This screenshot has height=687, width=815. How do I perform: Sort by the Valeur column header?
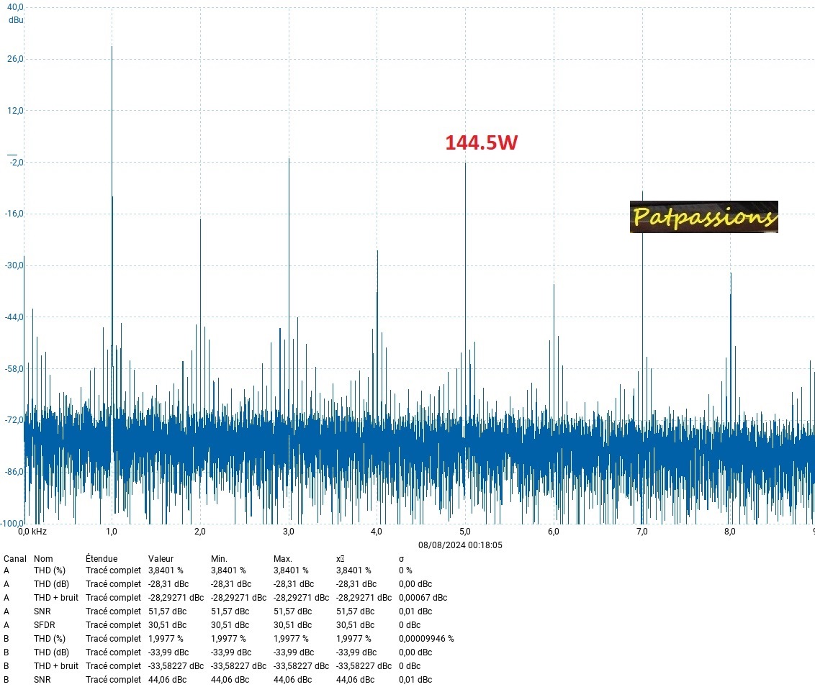[x=161, y=559]
